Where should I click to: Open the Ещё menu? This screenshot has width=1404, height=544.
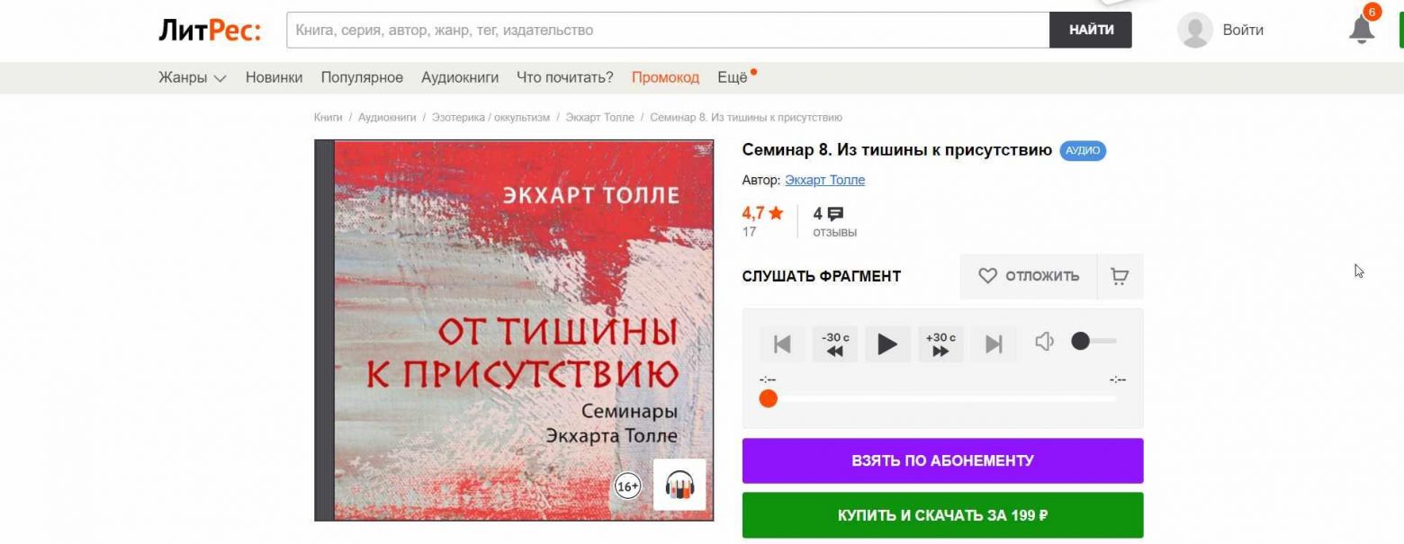tap(735, 77)
